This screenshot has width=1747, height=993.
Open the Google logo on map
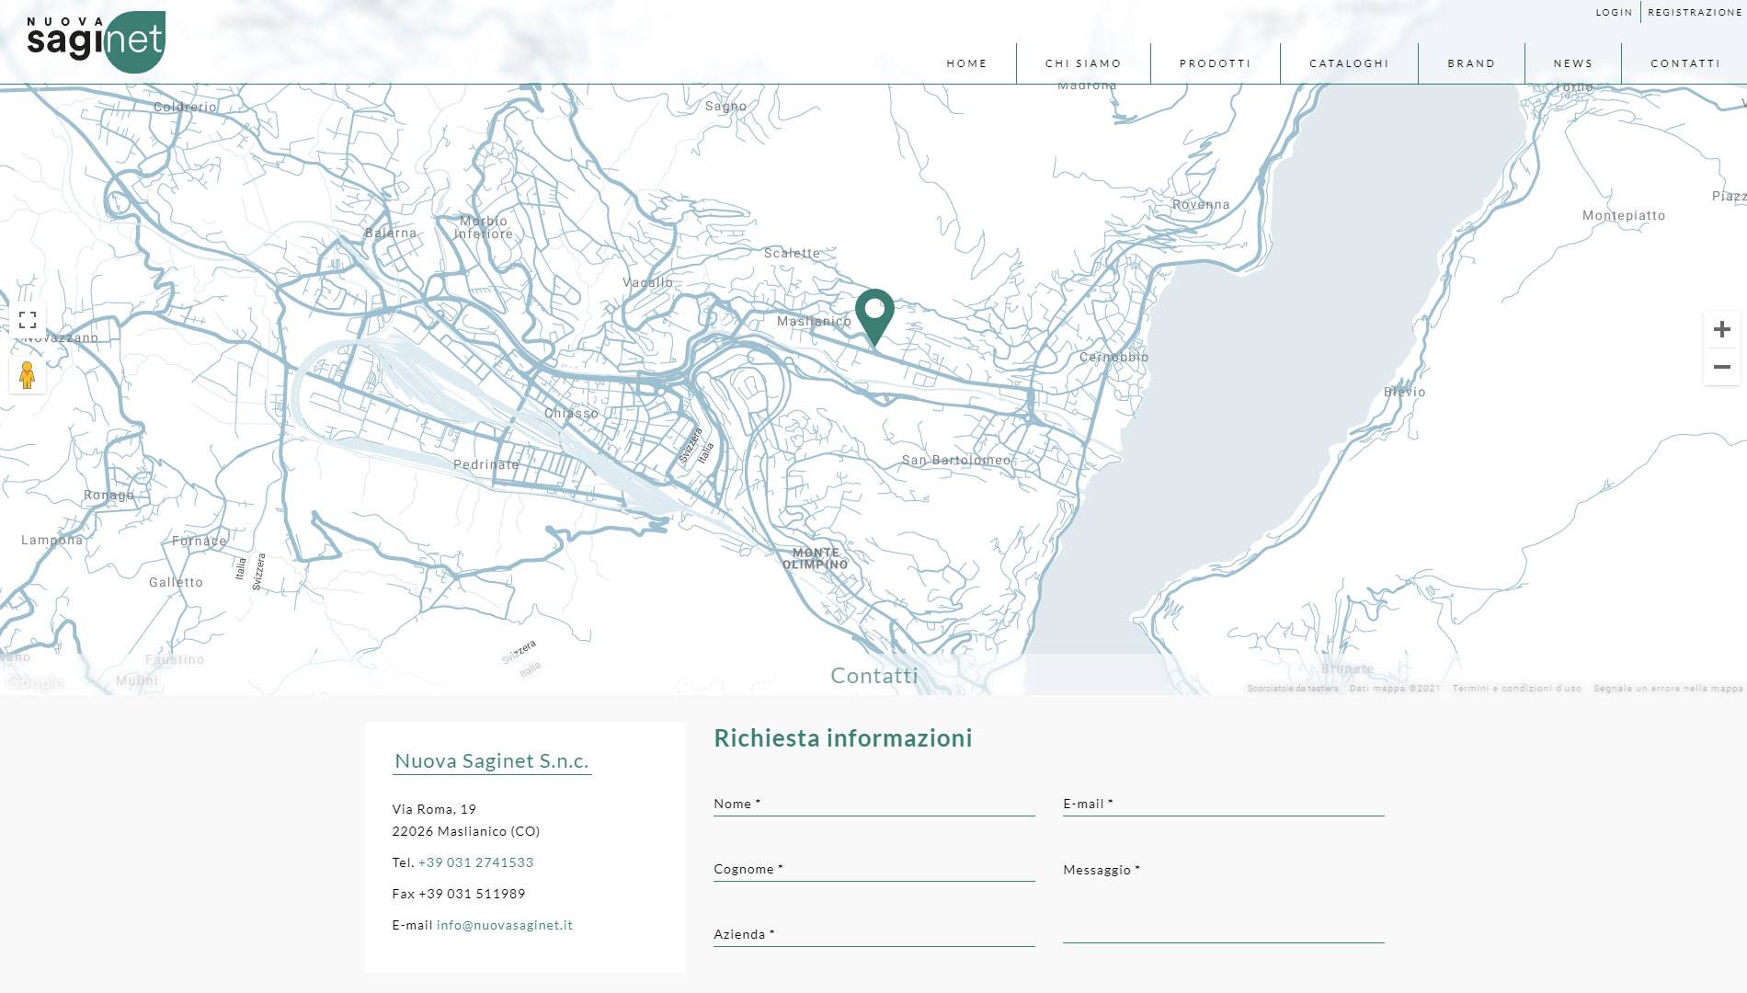33,682
